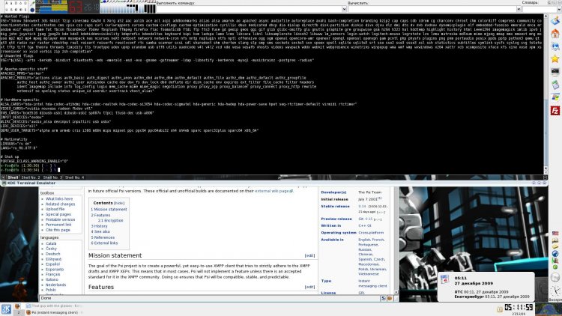Open 'That guy with the glasses' taskbar entry
The width and height of the screenshot is (562, 316).
55,306
